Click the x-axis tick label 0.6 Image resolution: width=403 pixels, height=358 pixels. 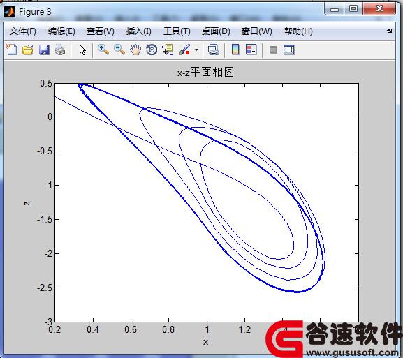(131, 329)
